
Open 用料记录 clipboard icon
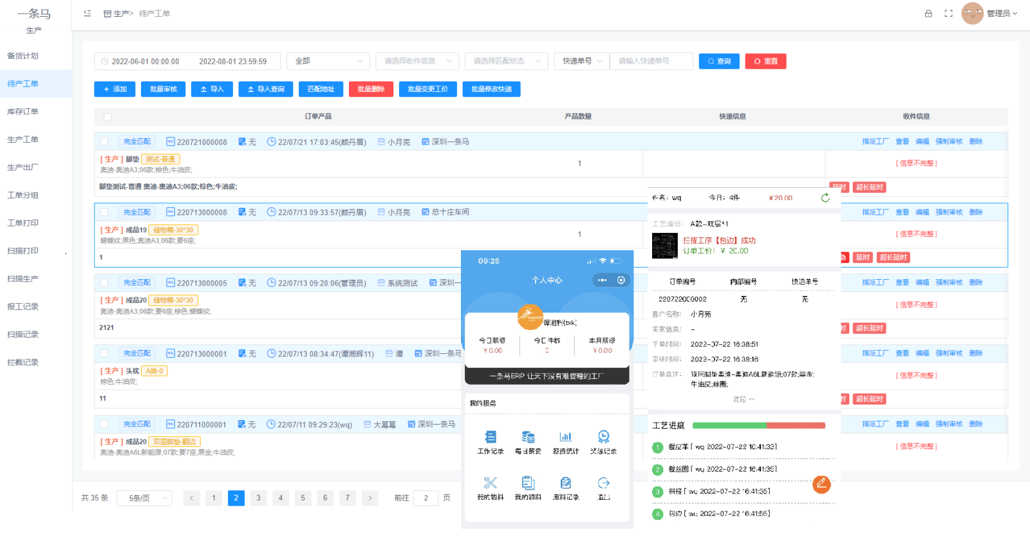tap(565, 482)
